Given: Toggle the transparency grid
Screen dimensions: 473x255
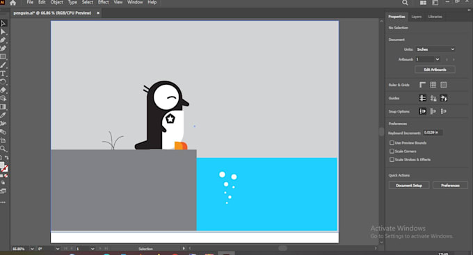Looking at the screenshot, I should pos(444,85).
